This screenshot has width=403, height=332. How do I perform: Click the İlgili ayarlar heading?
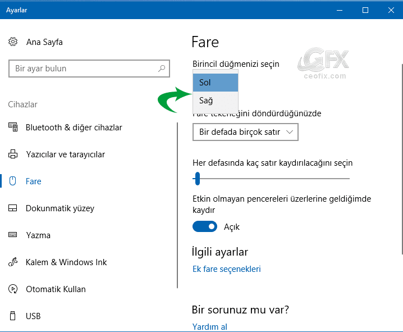coord(220,252)
